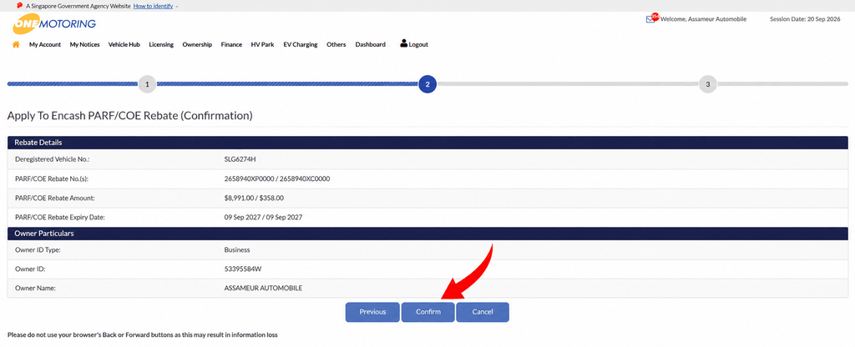
Task: Click the Deregistered Vehicle No. label
Action: pos(53,159)
